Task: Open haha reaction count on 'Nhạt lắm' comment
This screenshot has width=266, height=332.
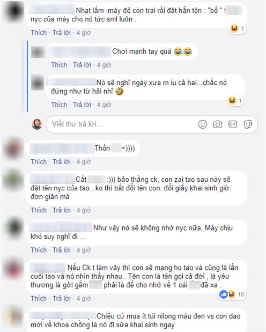Action: point(238,28)
